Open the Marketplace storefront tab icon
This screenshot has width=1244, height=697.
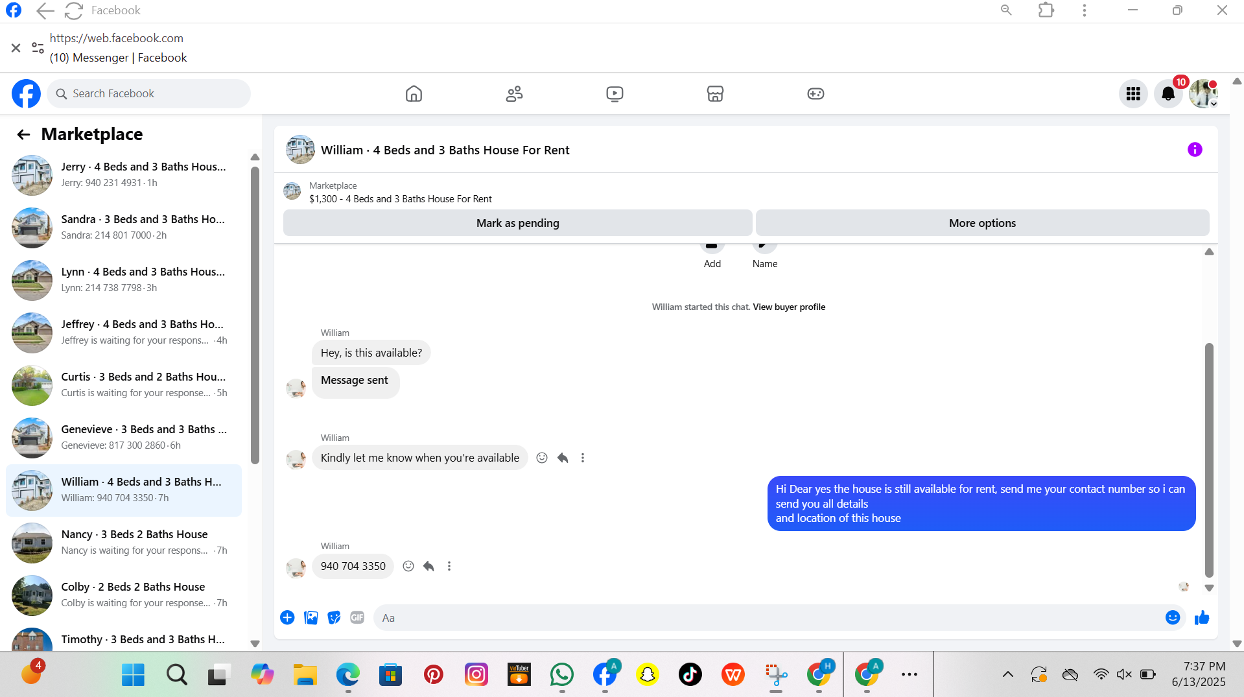tap(715, 94)
